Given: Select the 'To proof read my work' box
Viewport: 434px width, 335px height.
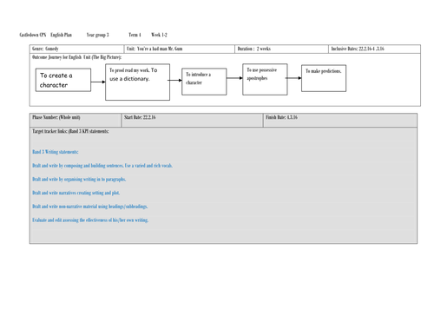Looking at the screenshot, I should point(137,82).
